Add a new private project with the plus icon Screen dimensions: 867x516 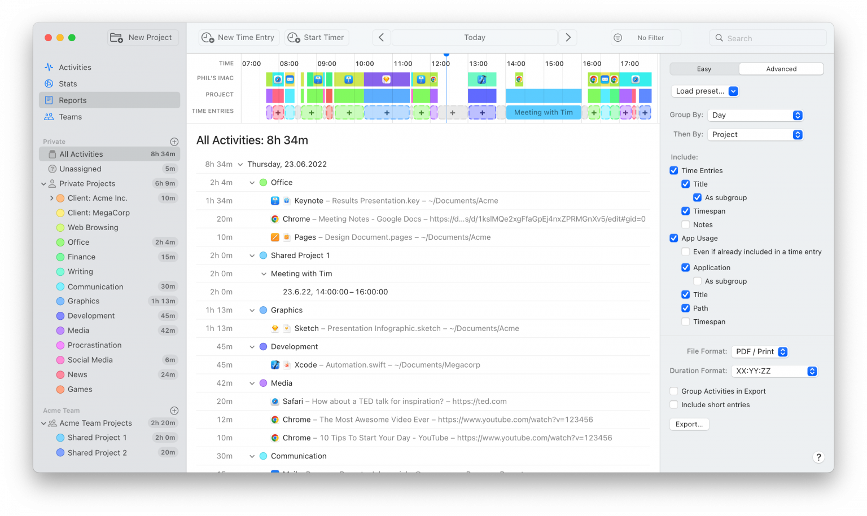pos(174,142)
